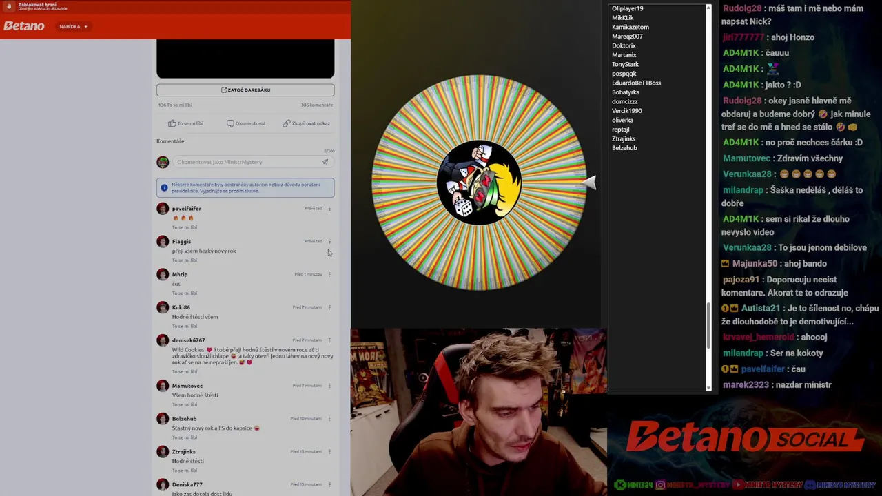Screen dimensions: 882x496
Task: Like the post with To se mi líbí
Action: tap(186, 123)
